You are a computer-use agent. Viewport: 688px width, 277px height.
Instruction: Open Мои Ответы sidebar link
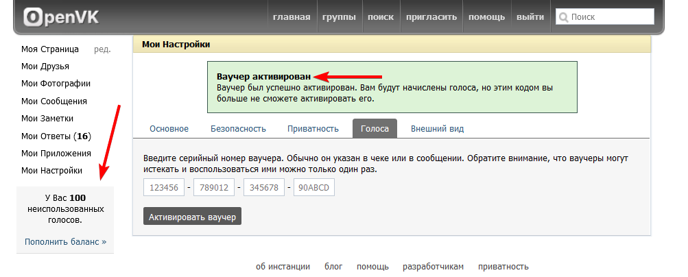[x=56, y=136]
